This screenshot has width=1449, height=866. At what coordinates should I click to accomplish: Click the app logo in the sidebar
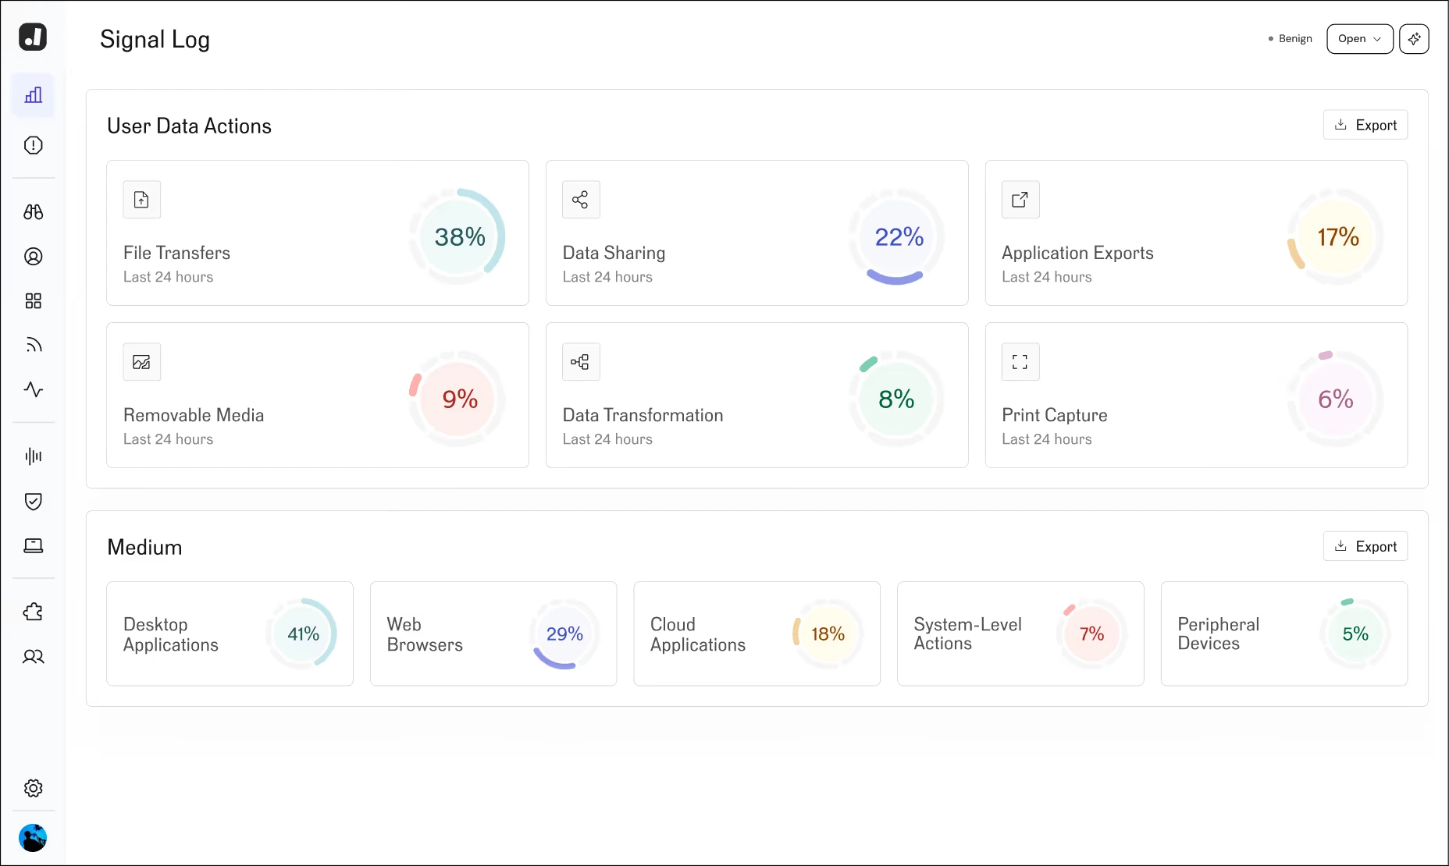tap(33, 37)
